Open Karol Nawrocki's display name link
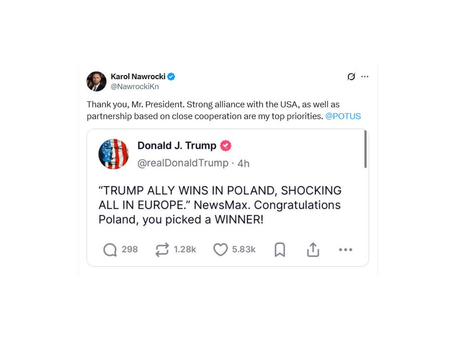The height and width of the screenshot is (341, 453). 138,76
